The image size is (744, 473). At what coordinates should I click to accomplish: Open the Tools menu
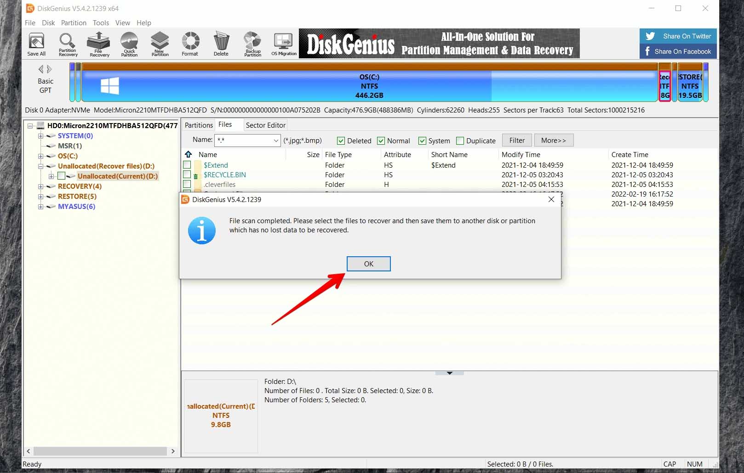pos(101,23)
